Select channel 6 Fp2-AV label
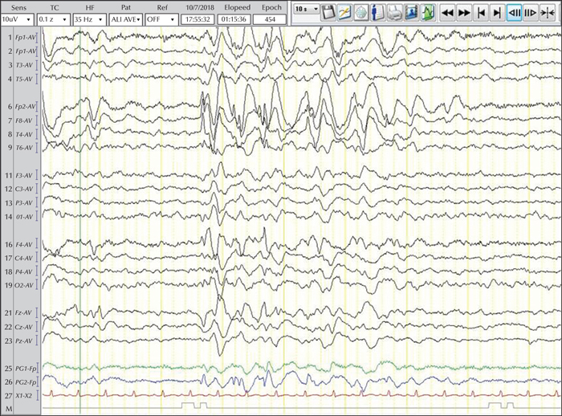Image resolution: width=562 pixels, height=416 pixels. pos(25,107)
